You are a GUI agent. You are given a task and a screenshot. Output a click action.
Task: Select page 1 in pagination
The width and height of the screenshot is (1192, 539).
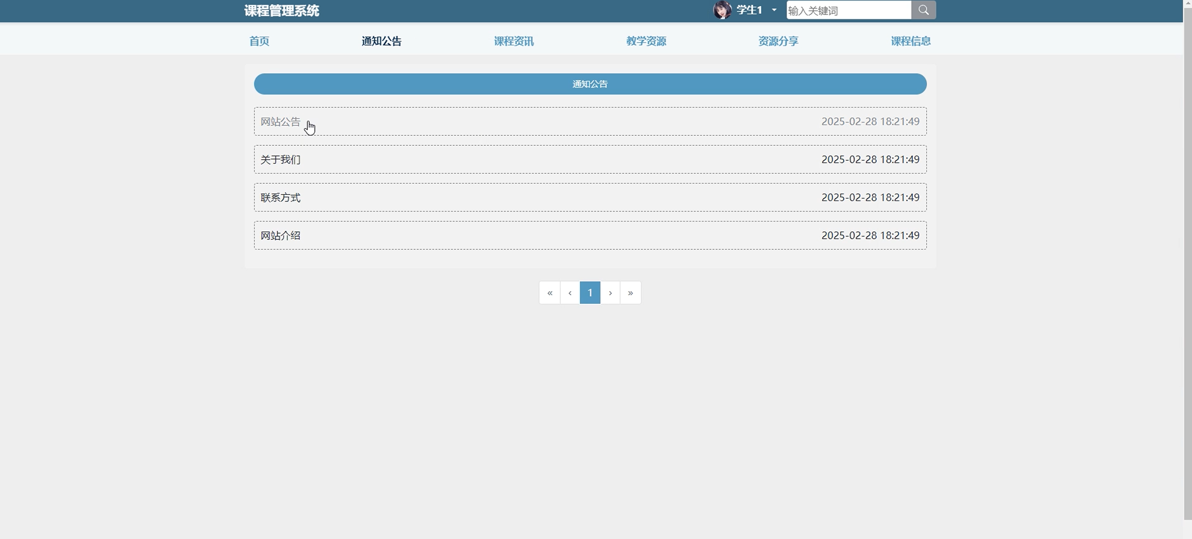[590, 293]
